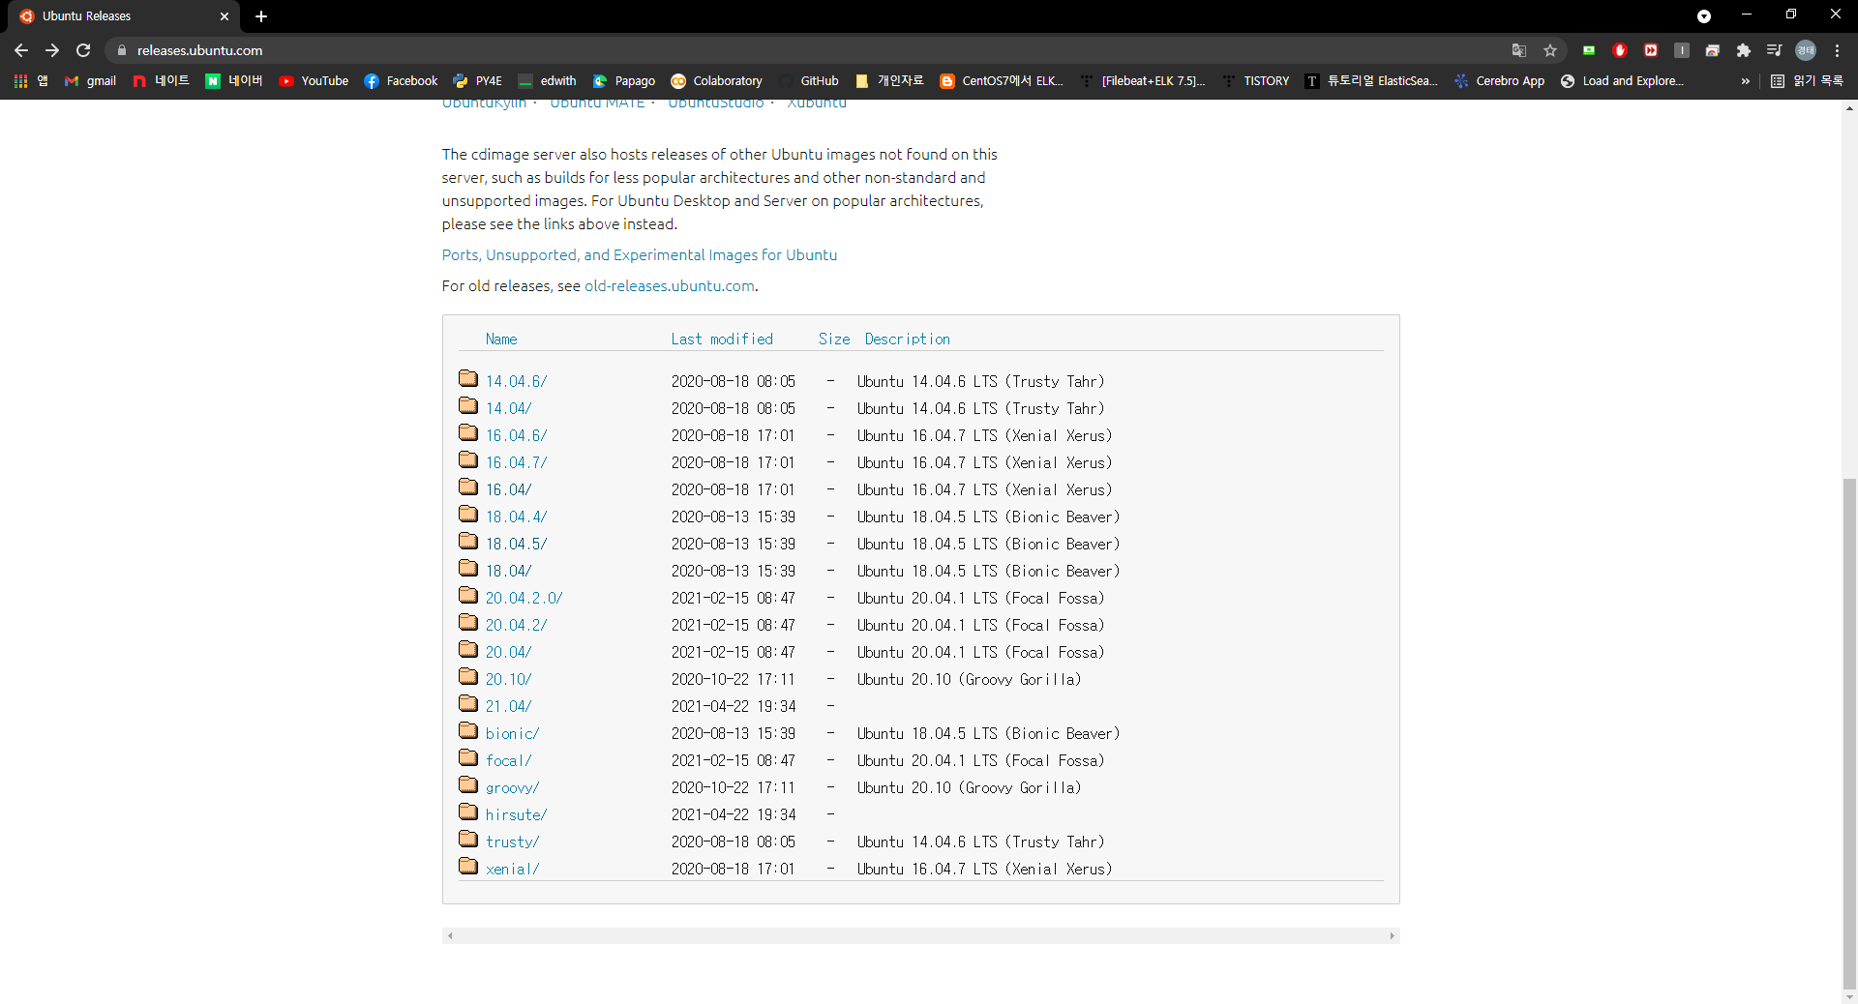This screenshot has width=1858, height=1004.
Task: Open the reading list button
Action: tap(1807, 81)
